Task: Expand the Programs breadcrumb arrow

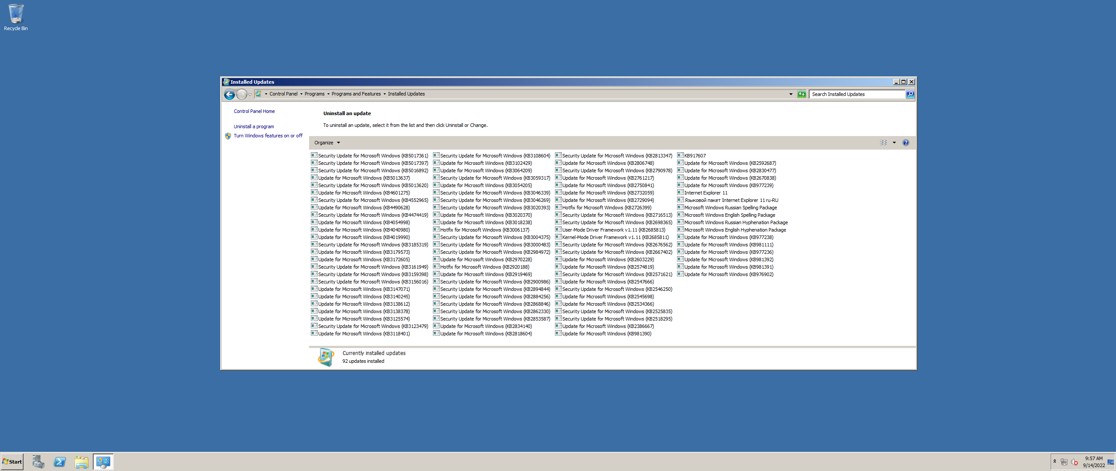Action: [x=328, y=94]
